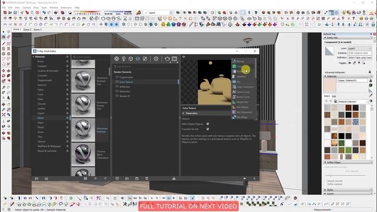Viewport: 377px width, 212px height.
Task: Expand the Styles tray panel
Action: tap(348, 190)
